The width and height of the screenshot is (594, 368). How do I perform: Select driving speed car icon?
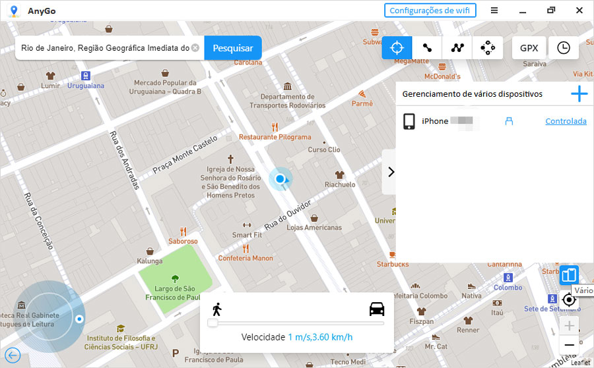click(x=377, y=309)
